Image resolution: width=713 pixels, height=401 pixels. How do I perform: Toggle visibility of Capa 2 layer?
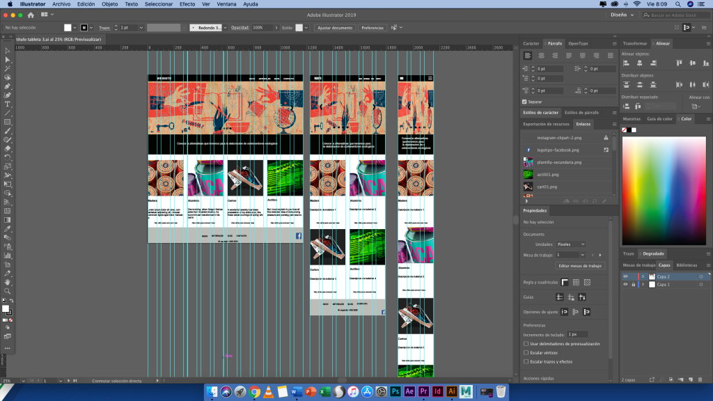click(x=625, y=276)
